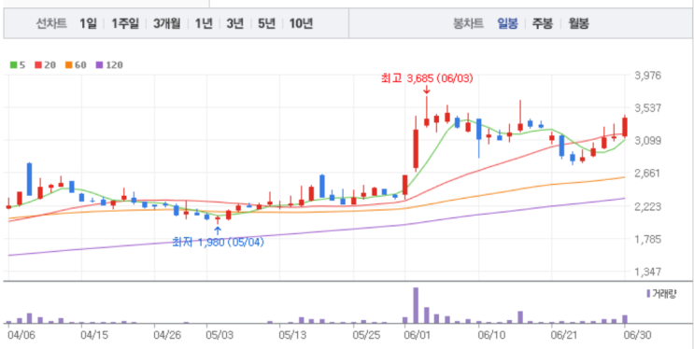
Task: Open the 3년 chart range
Action: tap(235, 23)
